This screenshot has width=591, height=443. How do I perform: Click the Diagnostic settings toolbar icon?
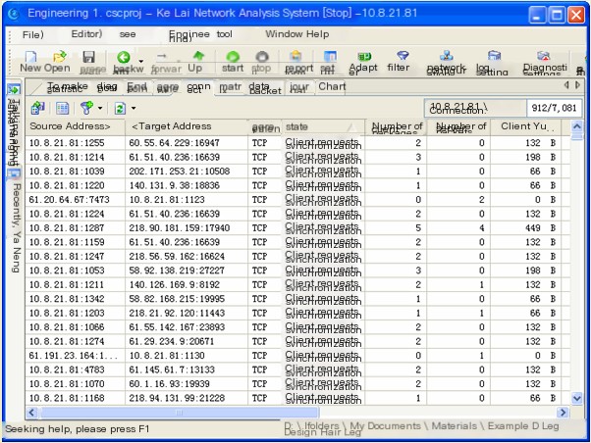(543, 56)
